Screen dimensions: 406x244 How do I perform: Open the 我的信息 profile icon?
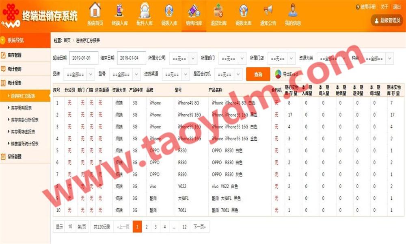point(293,11)
